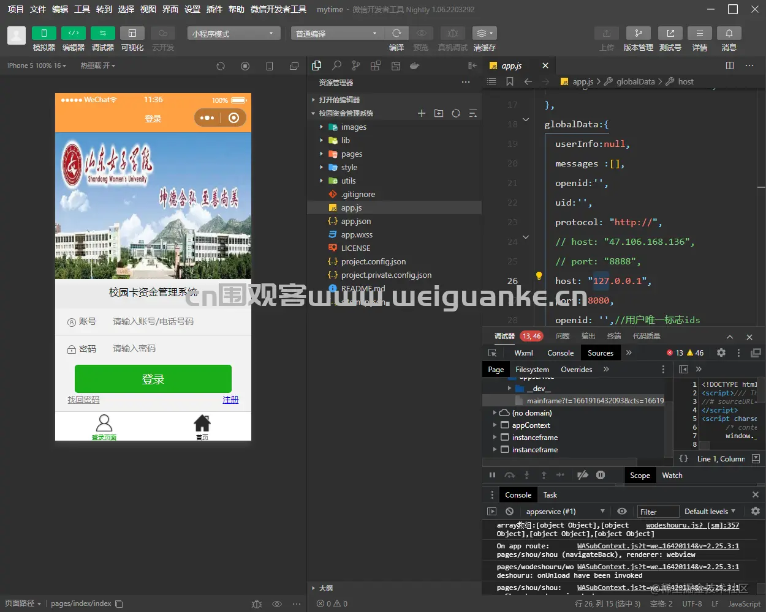766x612 pixels.
Task: Click the split editor icon
Action: [x=730, y=65]
